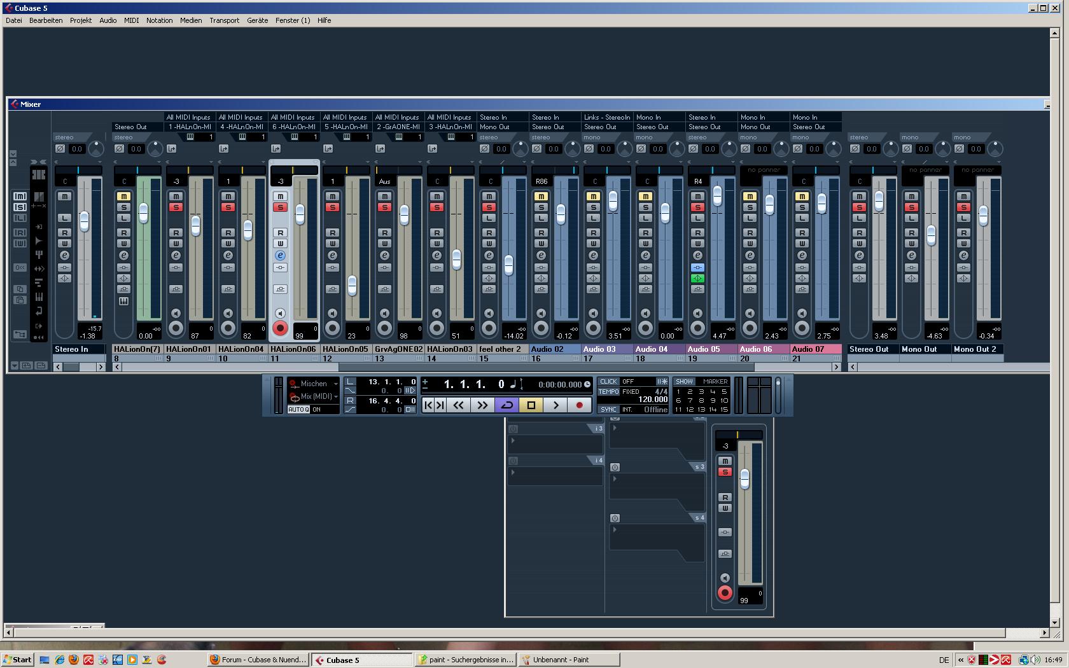Screen dimensions: 1069x668
Task: Click the HALionOn05 volume fader handle
Action: click(x=352, y=286)
